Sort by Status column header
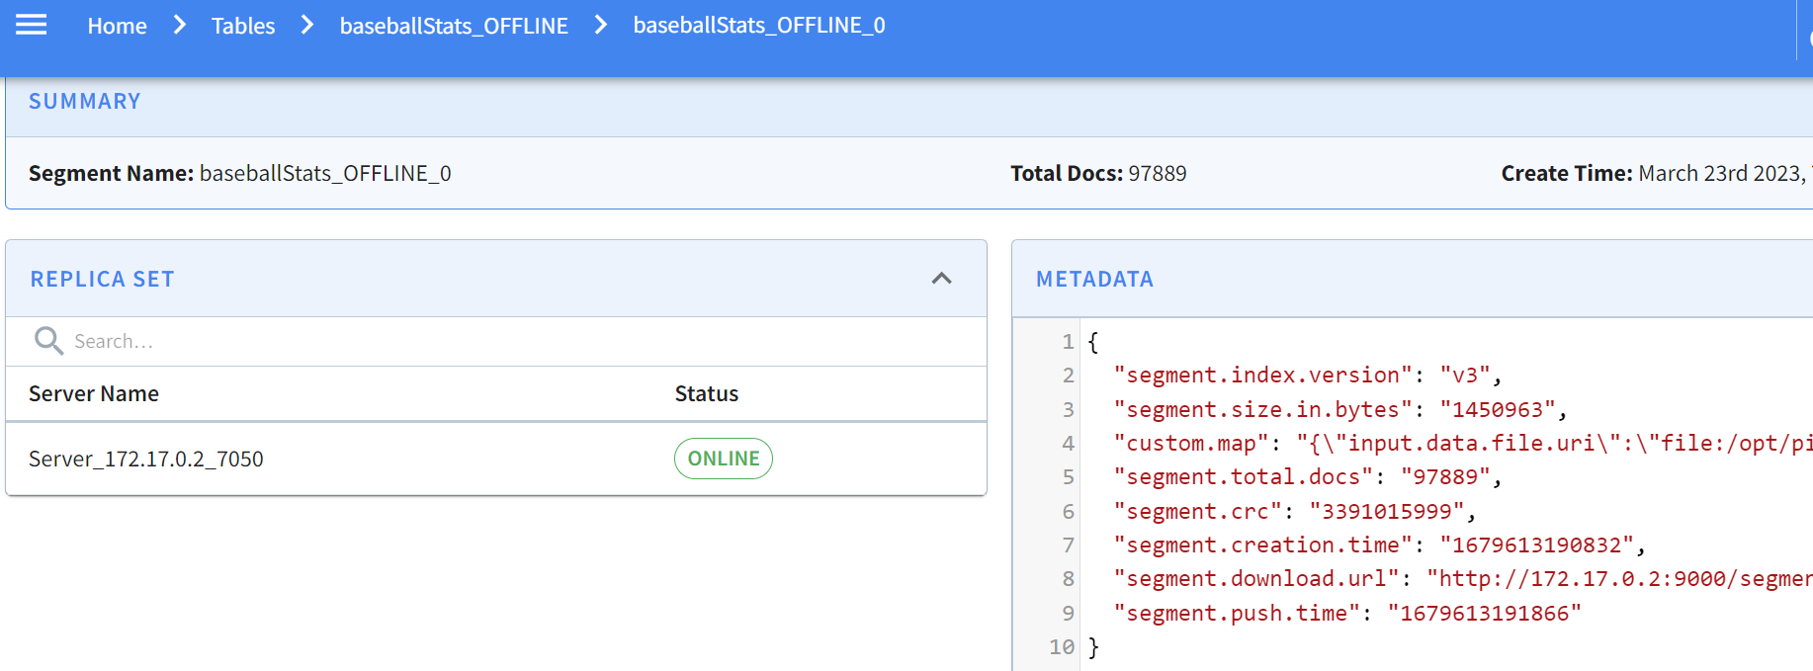The width and height of the screenshot is (1813, 671). [x=707, y=393]
